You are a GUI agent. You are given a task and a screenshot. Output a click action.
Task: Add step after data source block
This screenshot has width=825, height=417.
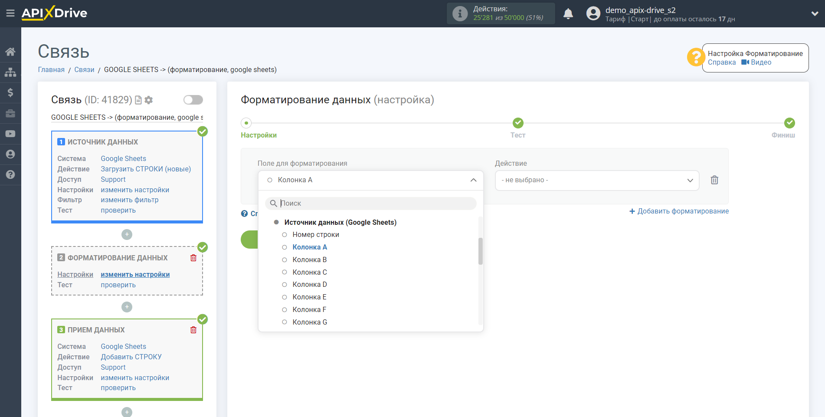(x=127, y=234)
